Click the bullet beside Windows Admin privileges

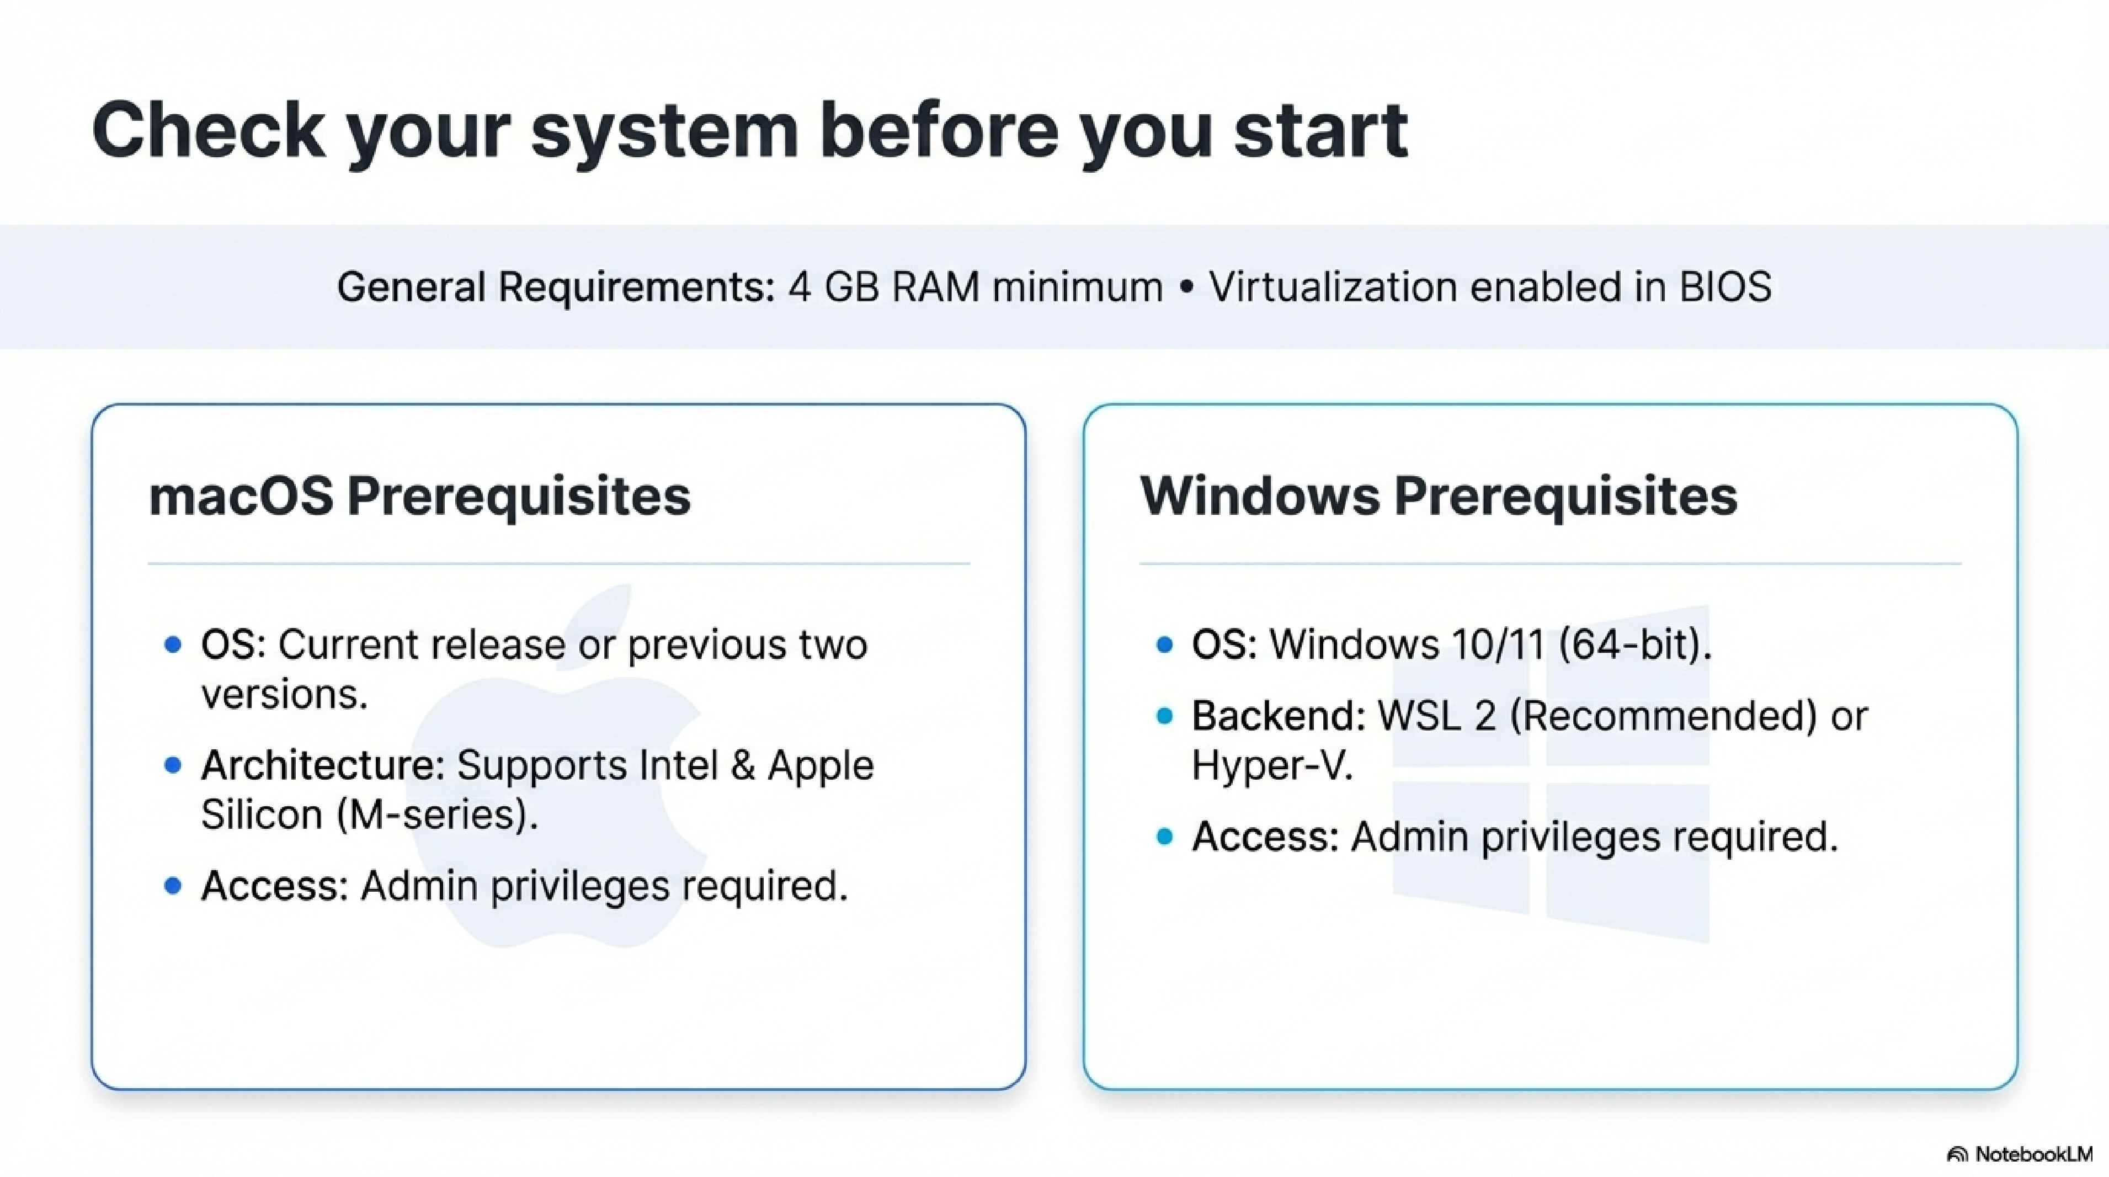click(x=1164, y=837)
